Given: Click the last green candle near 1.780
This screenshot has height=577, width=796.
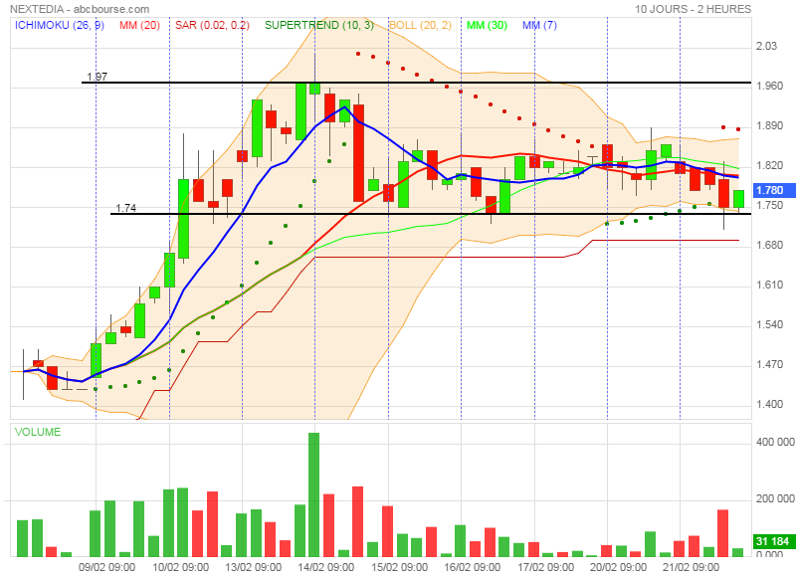Looking at the screenshot, I should (738, 199).
